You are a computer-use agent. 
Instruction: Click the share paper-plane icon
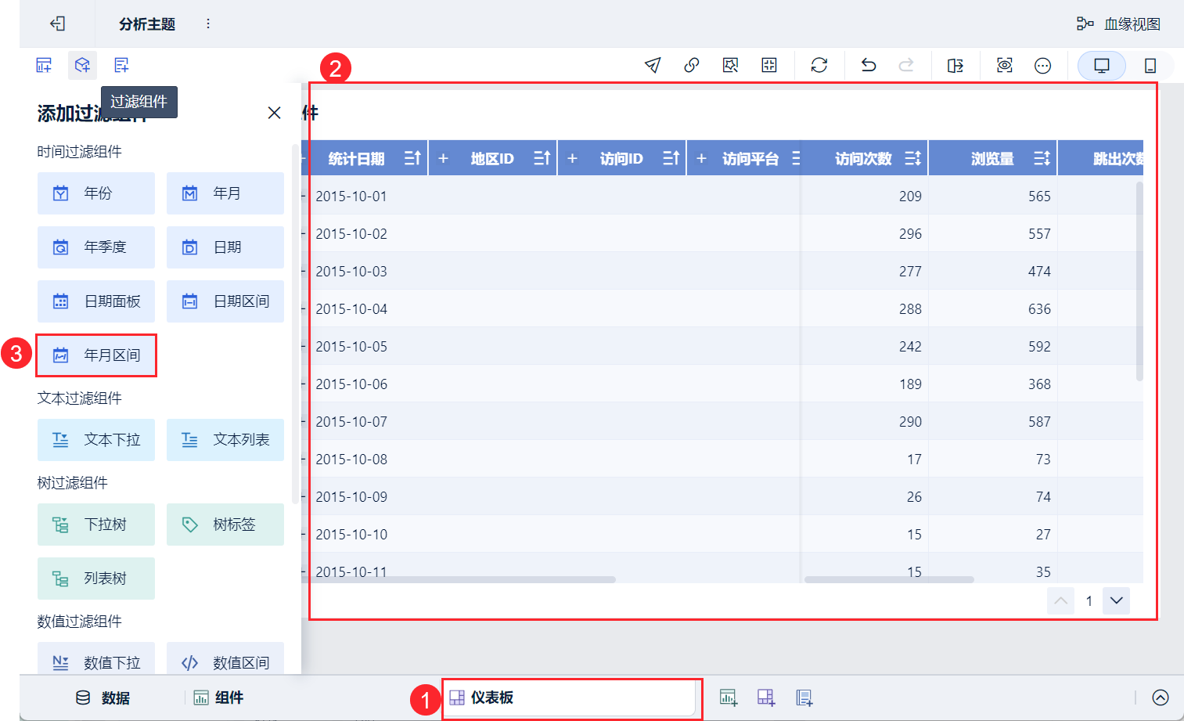click(653, 65)
